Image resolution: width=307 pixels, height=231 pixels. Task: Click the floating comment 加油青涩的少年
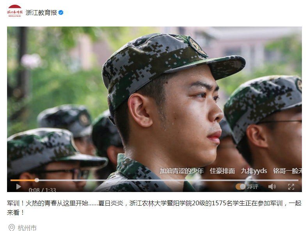click(x=182, y=171)
